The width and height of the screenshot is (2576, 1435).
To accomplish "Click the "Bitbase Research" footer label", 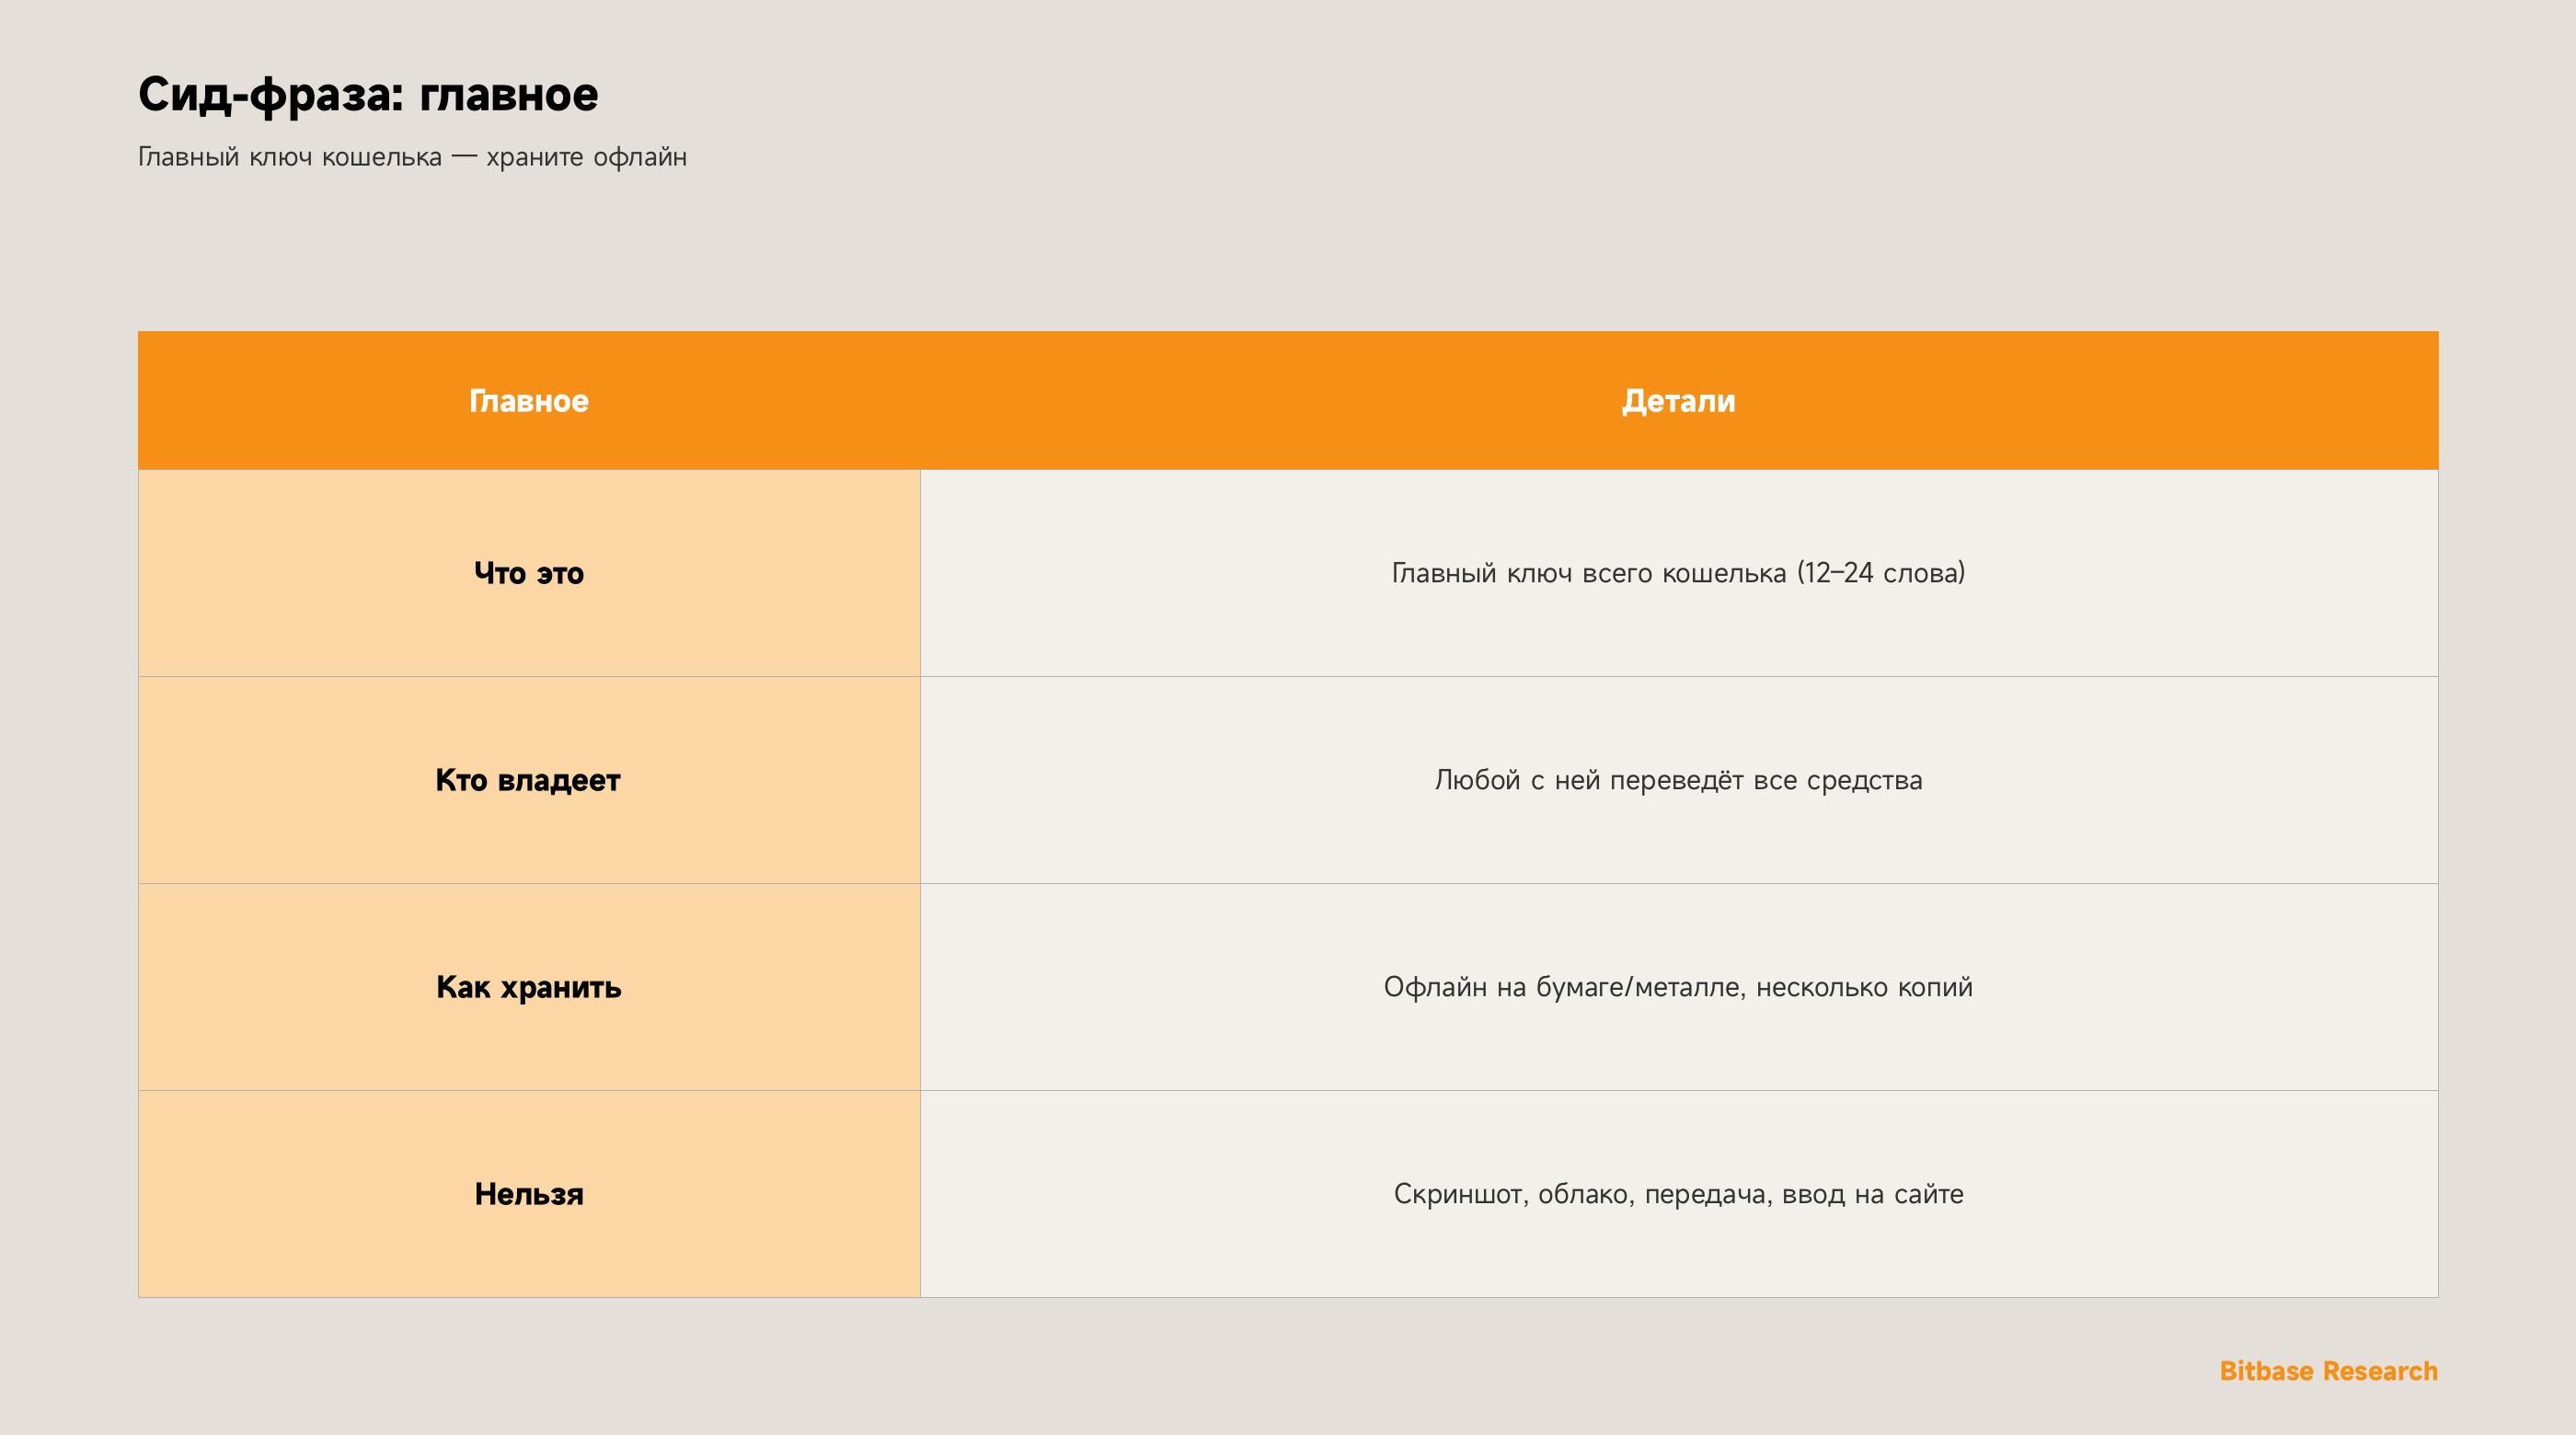I will pyautogui.click(x=2329, y=1371).
